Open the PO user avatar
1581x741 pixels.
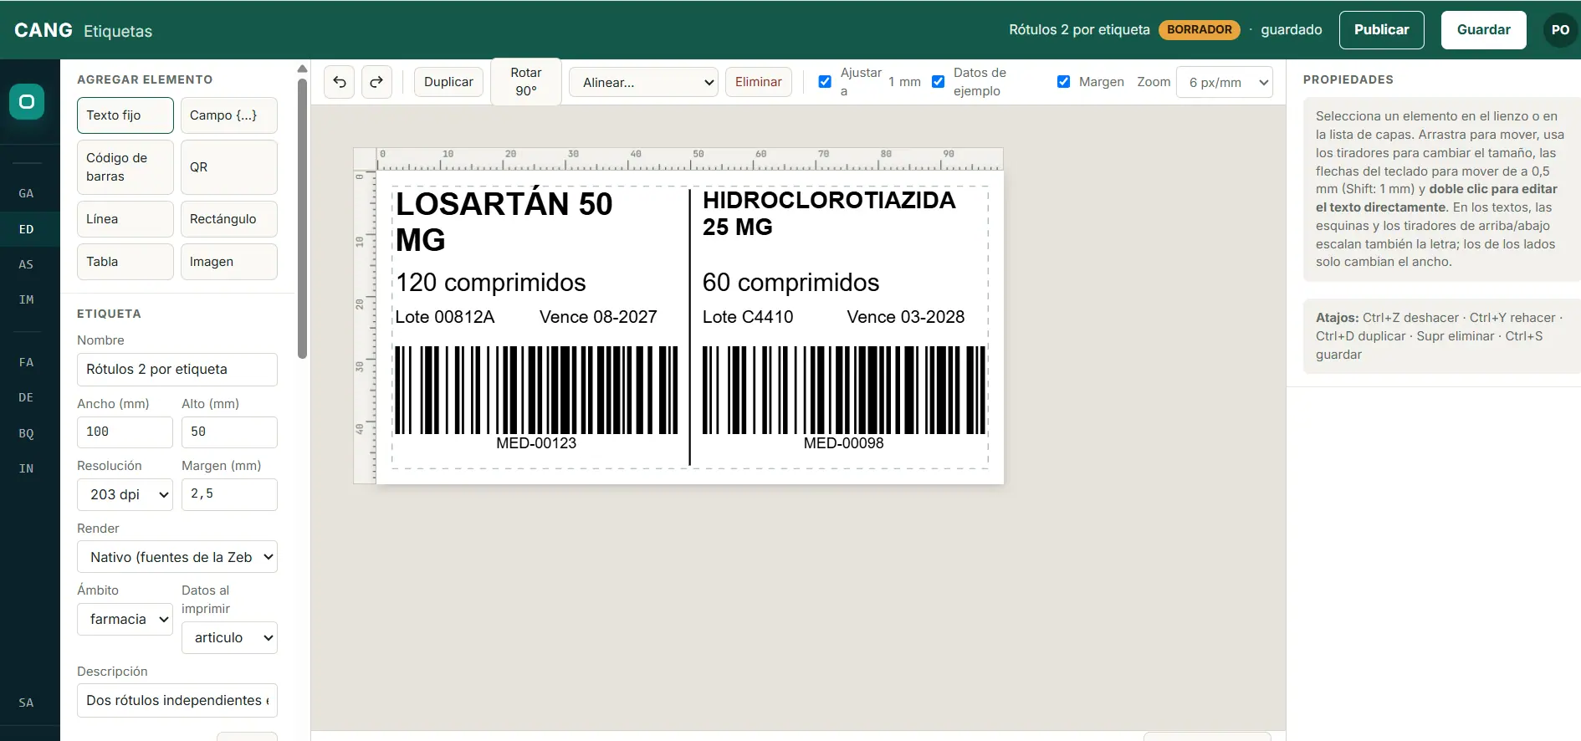coord(1560,30)
